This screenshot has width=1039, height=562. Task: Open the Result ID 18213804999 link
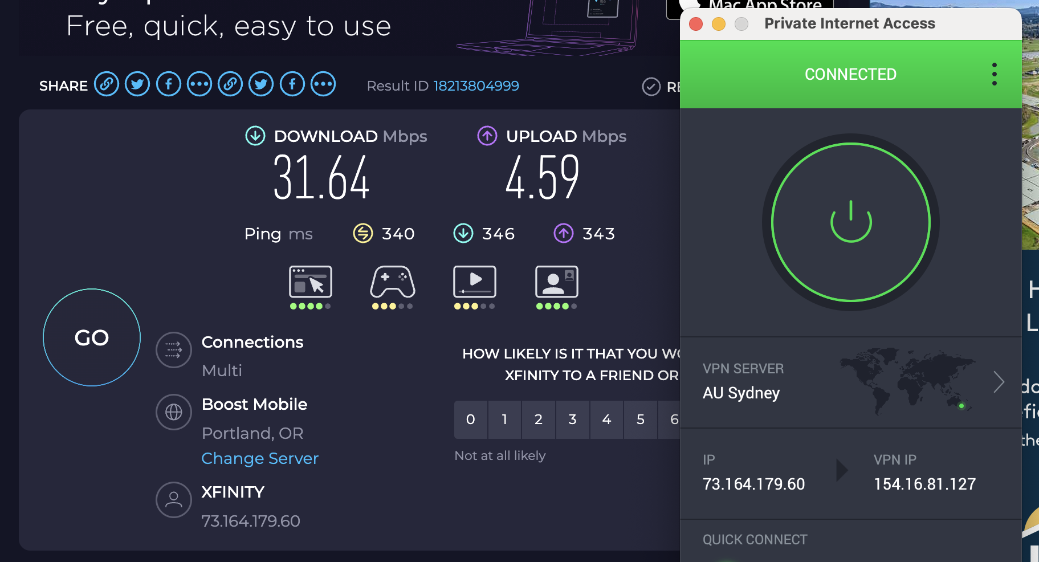click(x=476, y=85)
